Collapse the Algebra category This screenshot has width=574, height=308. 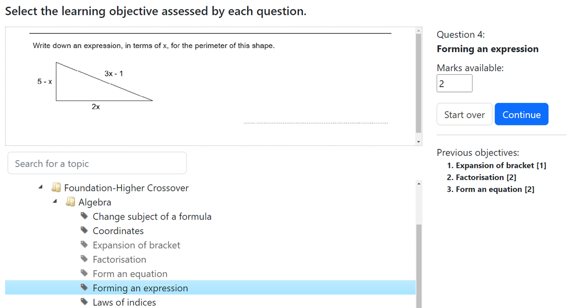click(55, 202)
